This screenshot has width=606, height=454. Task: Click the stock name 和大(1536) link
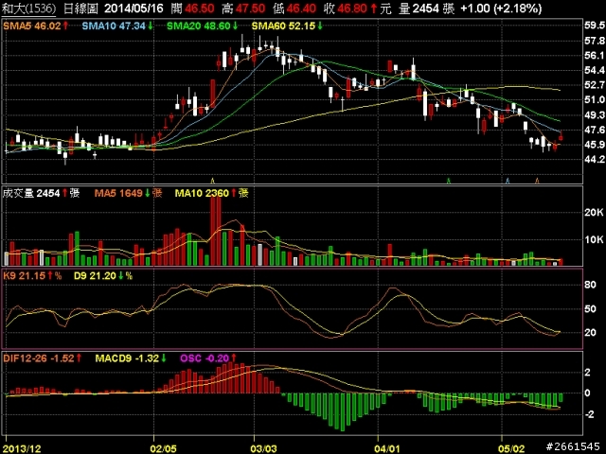[28, 9]
